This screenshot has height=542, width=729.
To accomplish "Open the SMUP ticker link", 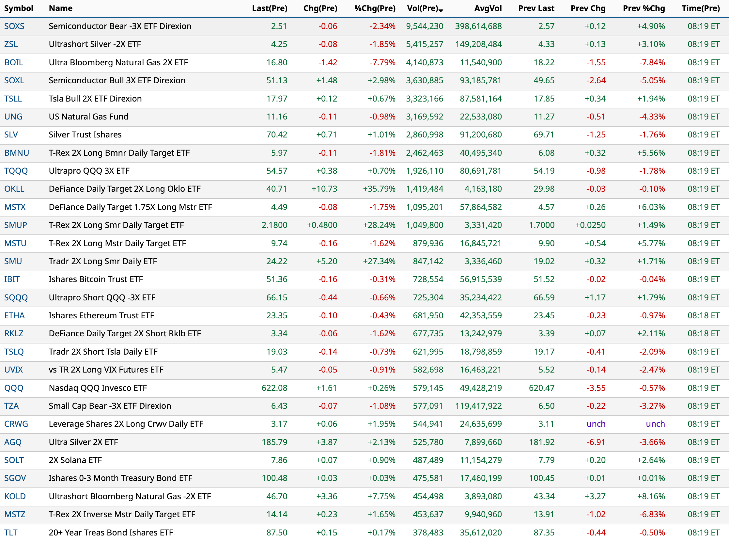I will 15,225.
